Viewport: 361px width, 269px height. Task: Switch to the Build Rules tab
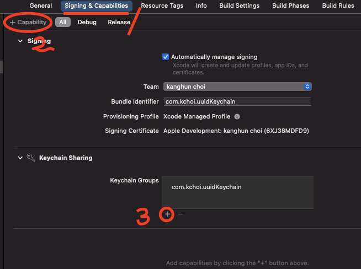338,6
